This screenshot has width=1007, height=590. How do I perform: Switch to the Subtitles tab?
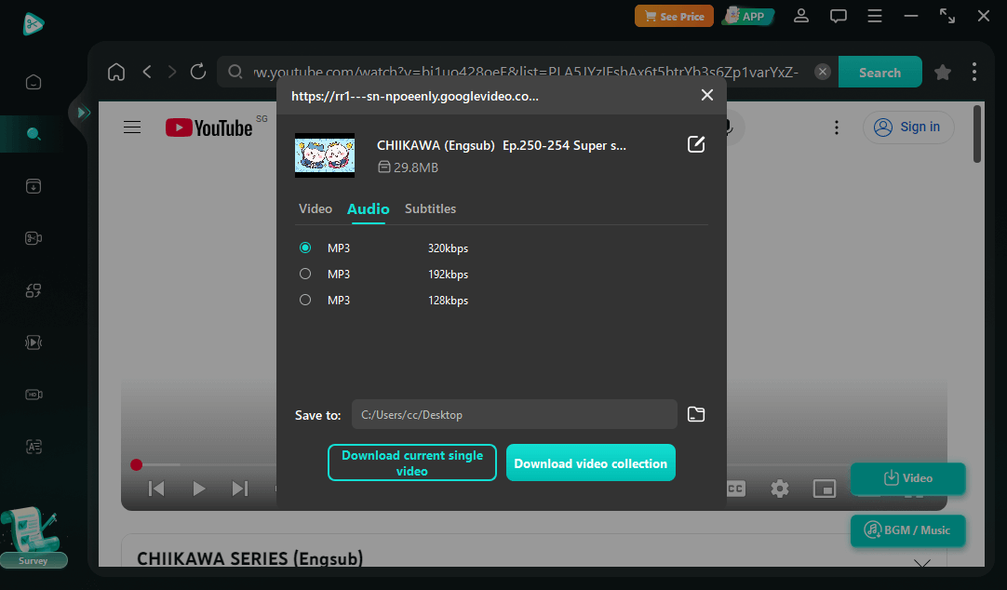click(430, 208)
